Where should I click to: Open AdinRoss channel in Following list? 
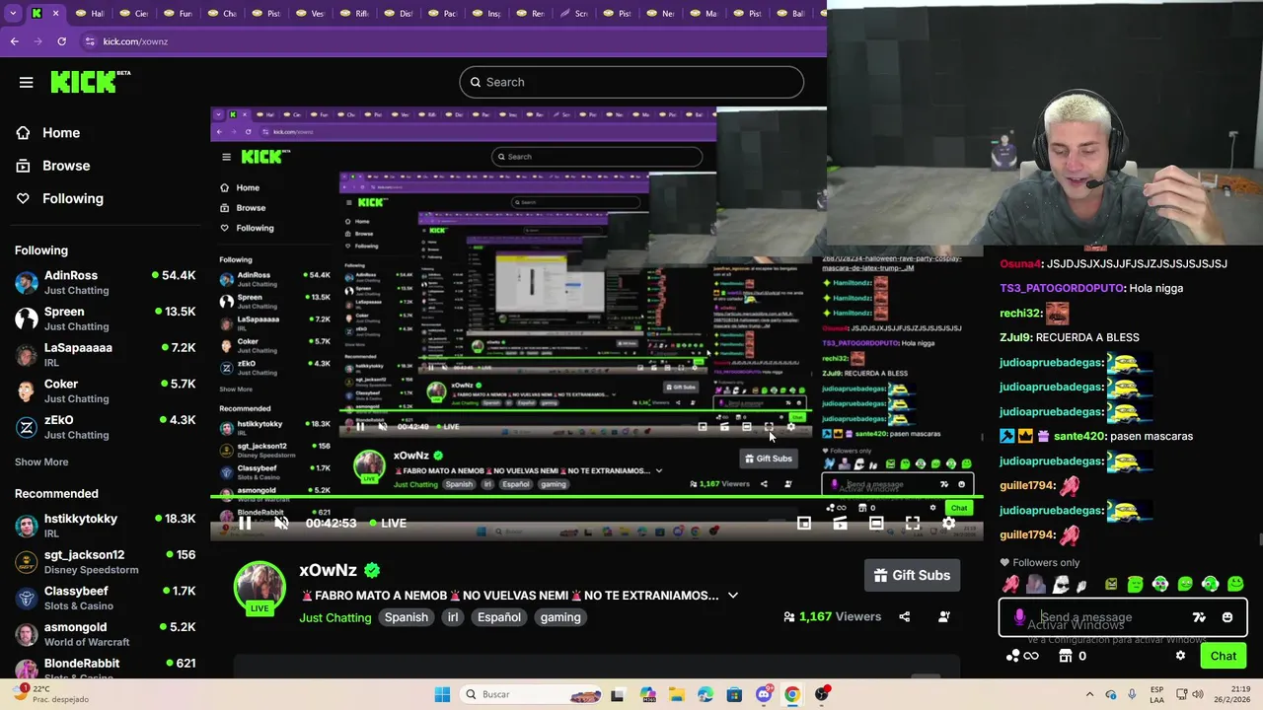pos(106,283)
